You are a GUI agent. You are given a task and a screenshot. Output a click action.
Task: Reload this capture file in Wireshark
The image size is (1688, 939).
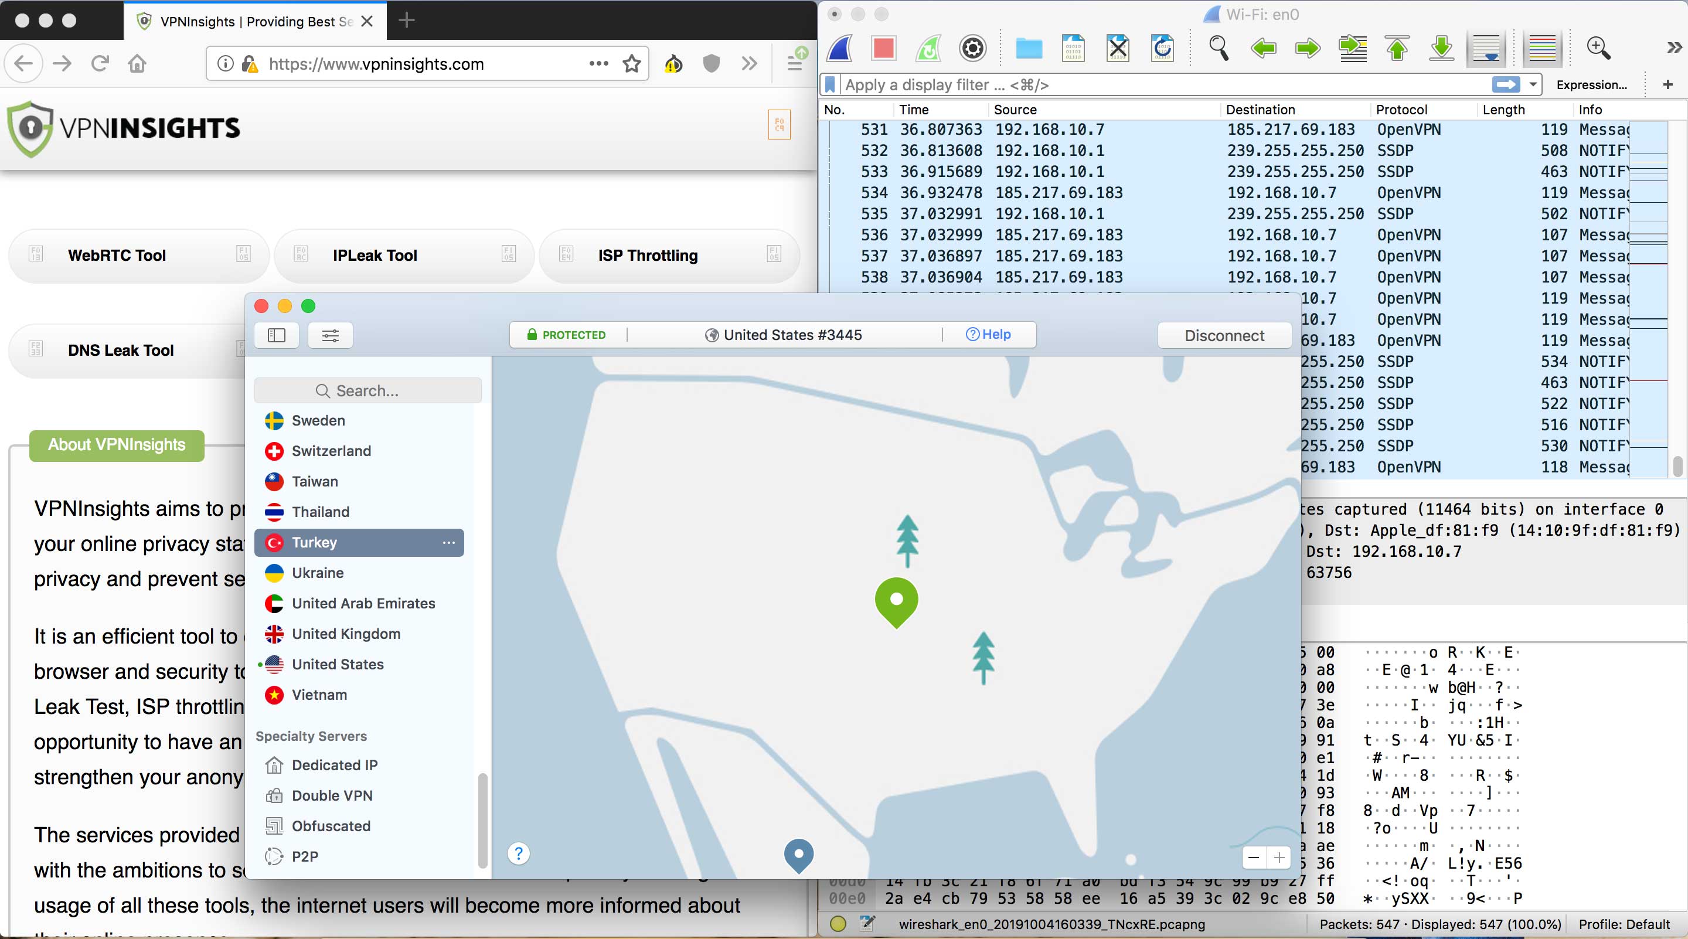[x=1162, y=48]
